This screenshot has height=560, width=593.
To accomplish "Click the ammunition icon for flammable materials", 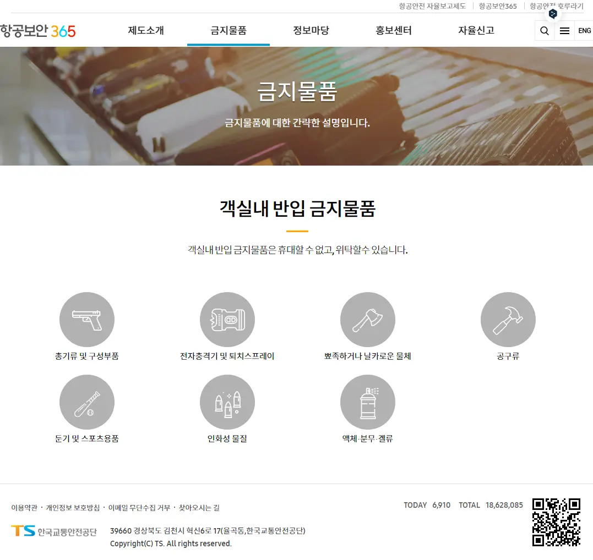I will pos(227,402).
